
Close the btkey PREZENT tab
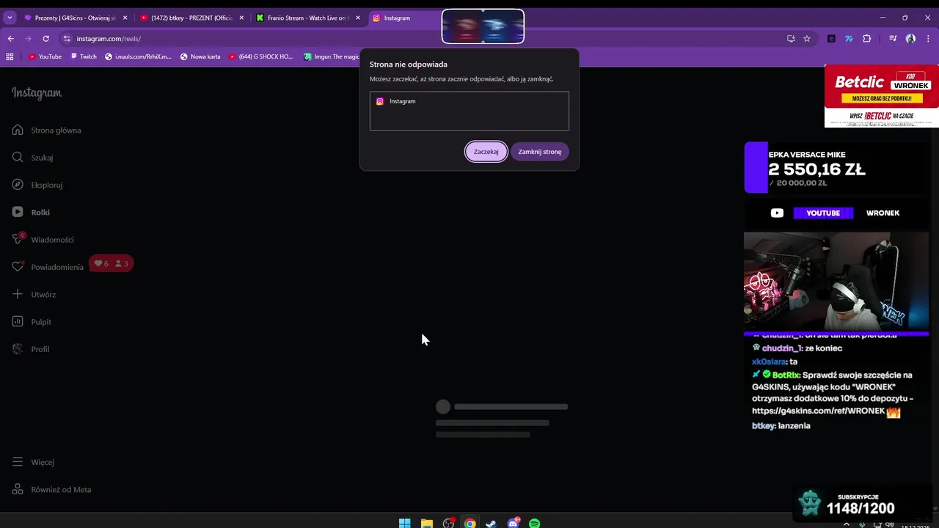click(x=241, y=18)
